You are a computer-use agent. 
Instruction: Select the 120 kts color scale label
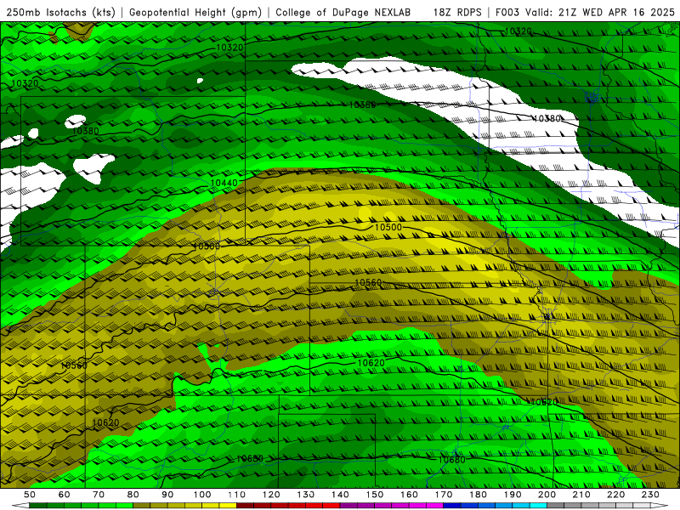click(x=271, y=495)
